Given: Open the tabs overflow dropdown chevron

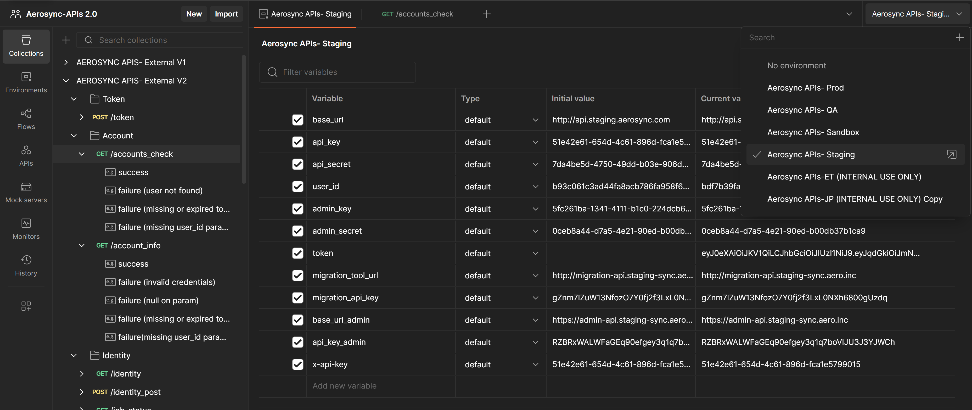Looking at the screenshot, I should (849, 14).
